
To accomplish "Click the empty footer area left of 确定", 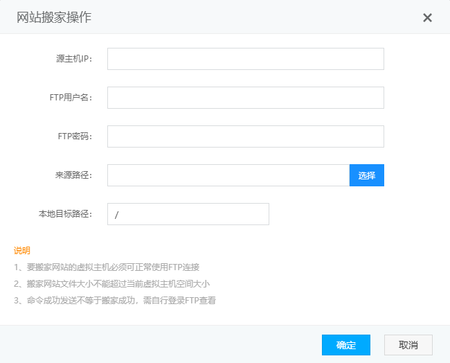I will 159,345.
